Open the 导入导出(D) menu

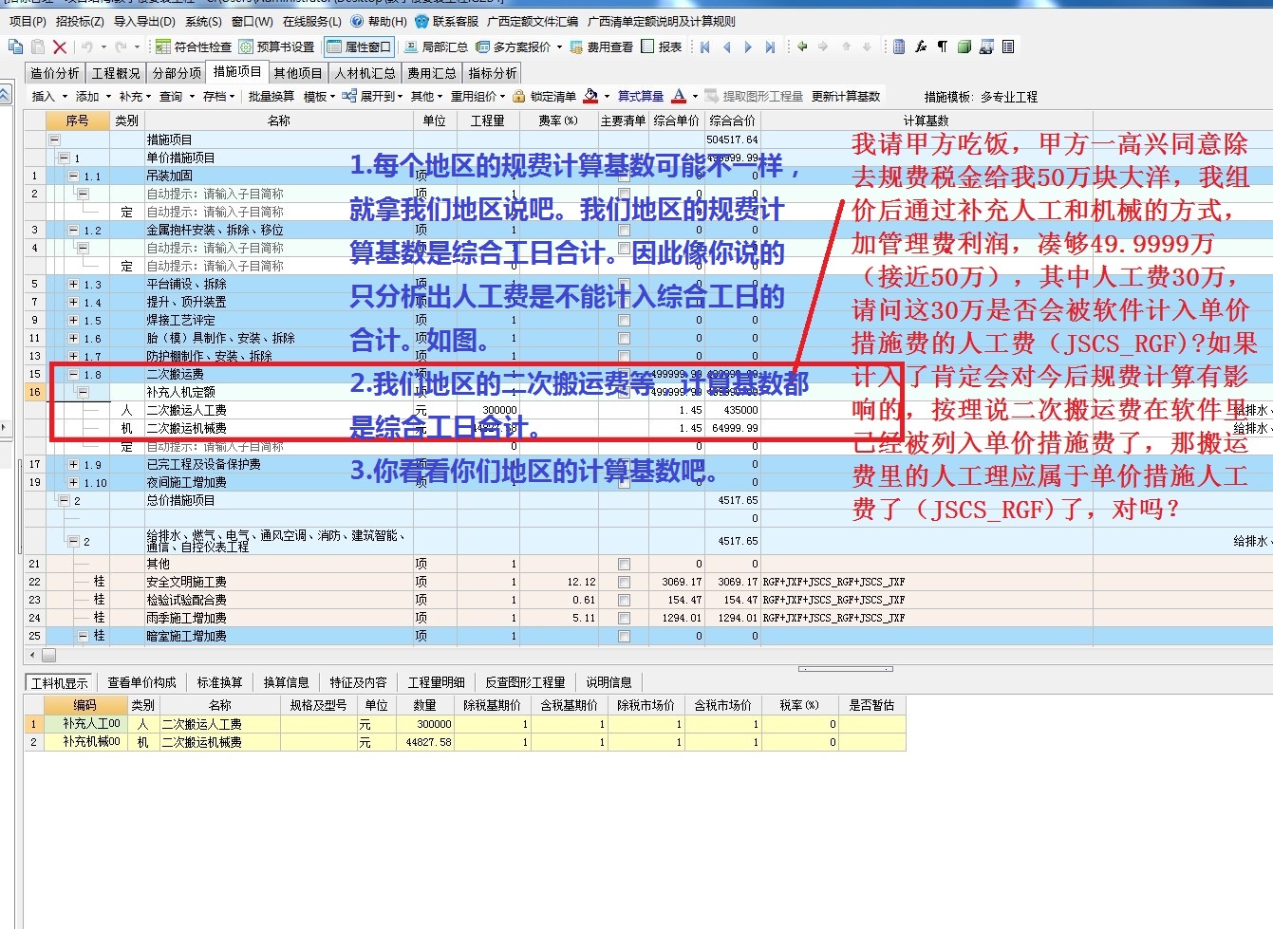click(x=144, y=21)
